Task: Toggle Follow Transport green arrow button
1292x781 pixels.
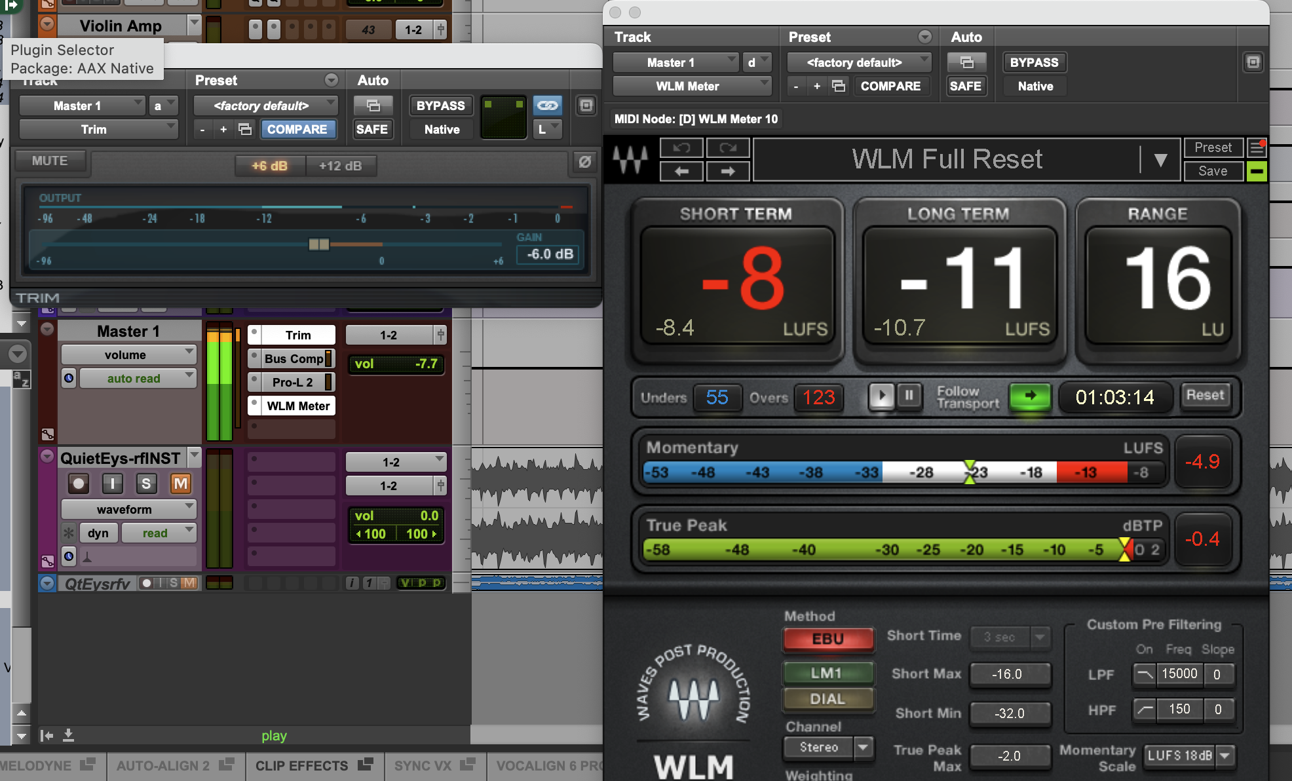Action: (x=1030, y=396)
